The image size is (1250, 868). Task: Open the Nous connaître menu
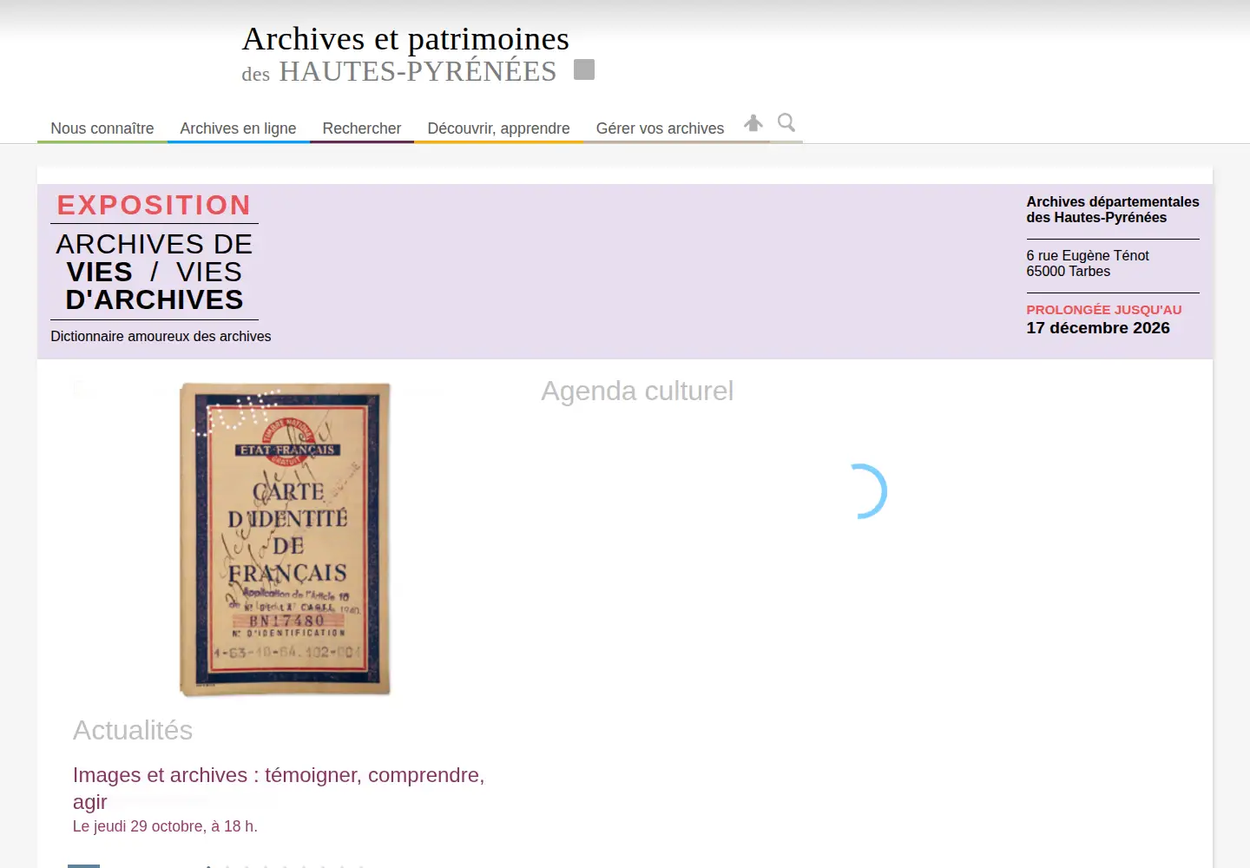pos(102,128)
